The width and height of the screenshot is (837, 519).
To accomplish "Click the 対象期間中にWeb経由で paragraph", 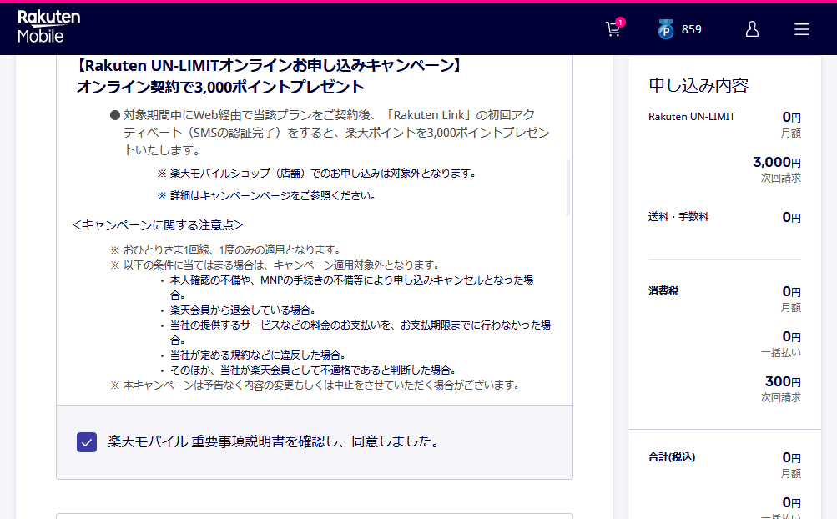I will tap(336, 133).
